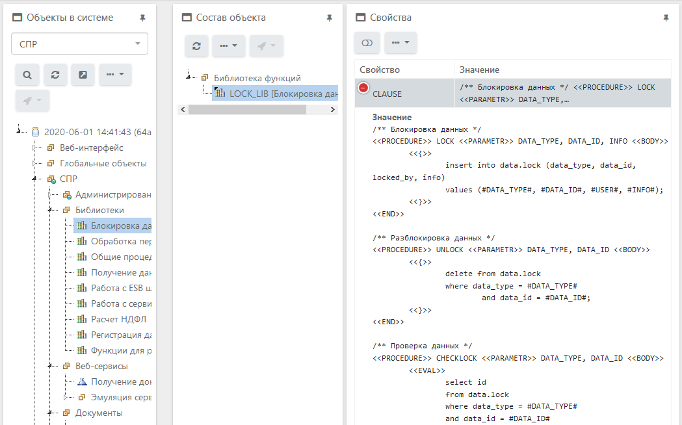This screenshot has width=682, height=425.
Task: Toggle the switch button in properties toolbar
Action: coord(367,43)
